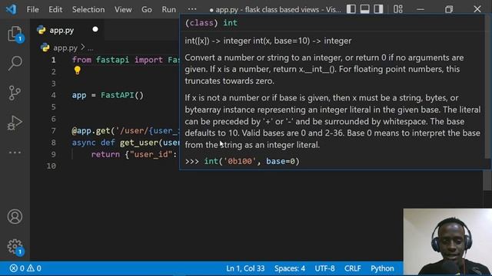Click line number 4 in the gutter
The image size is (492, 276).
tap(53, 95)
